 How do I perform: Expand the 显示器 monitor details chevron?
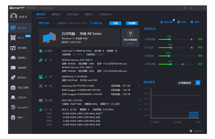point(139,100)
